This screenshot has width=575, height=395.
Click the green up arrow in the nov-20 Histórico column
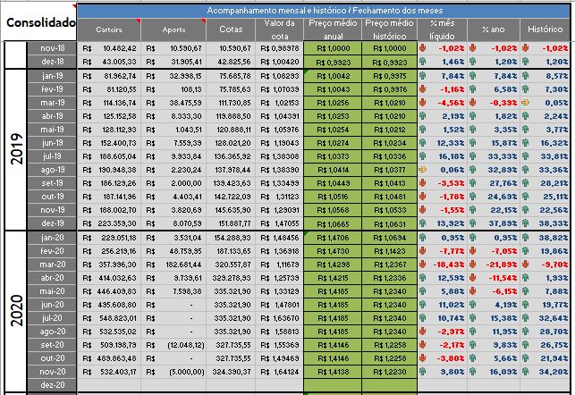pos(525,372)
